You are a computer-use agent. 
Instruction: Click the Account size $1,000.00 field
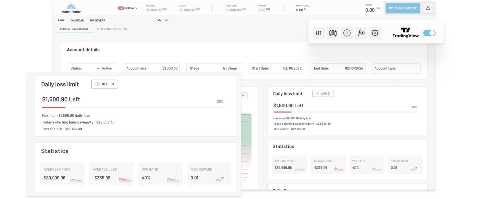point(152,68)
